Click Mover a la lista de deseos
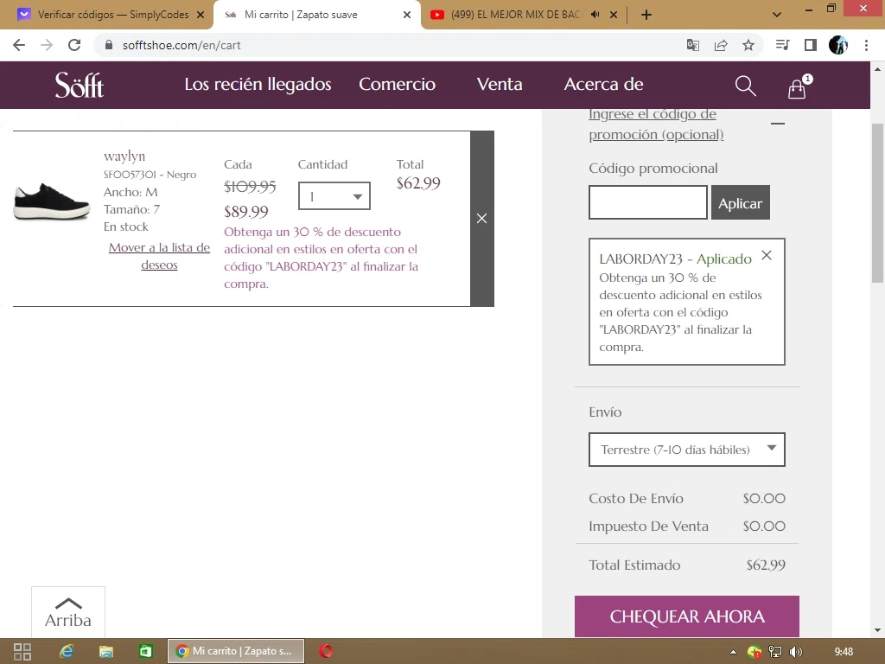Screen dimensions: 885x664 (159, 256)
